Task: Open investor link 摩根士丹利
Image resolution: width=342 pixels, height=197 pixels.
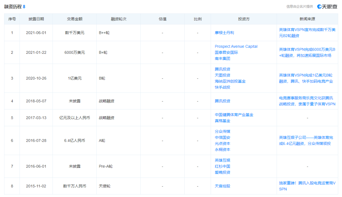Action: click(224, 33)
